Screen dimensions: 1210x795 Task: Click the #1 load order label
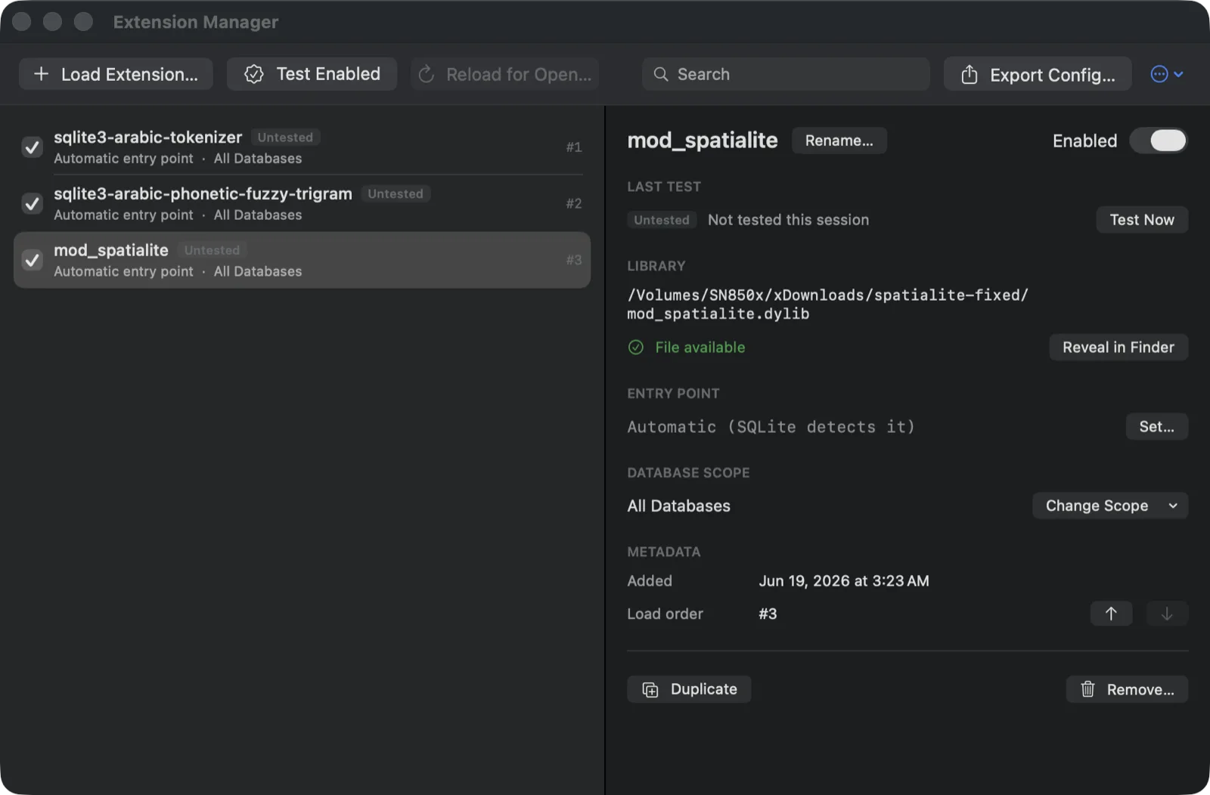[x=574, y=147]
